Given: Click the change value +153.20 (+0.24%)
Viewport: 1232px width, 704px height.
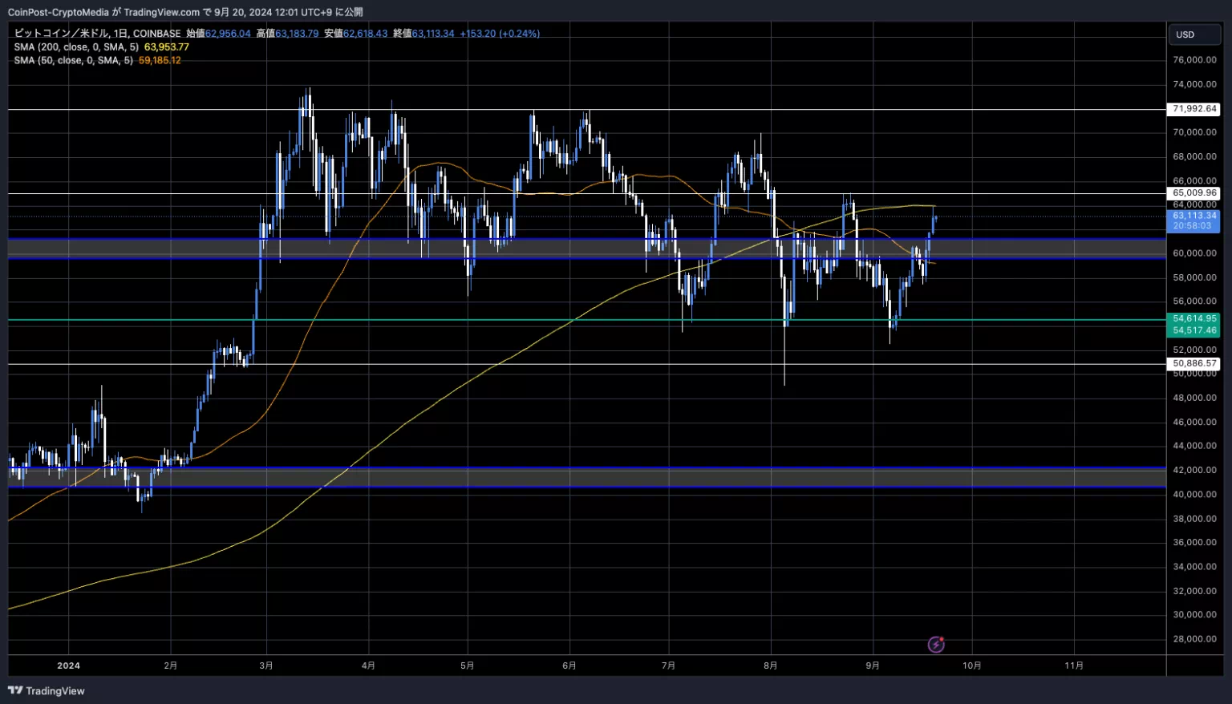Looking at the screenshot, I should pos(500,34).
